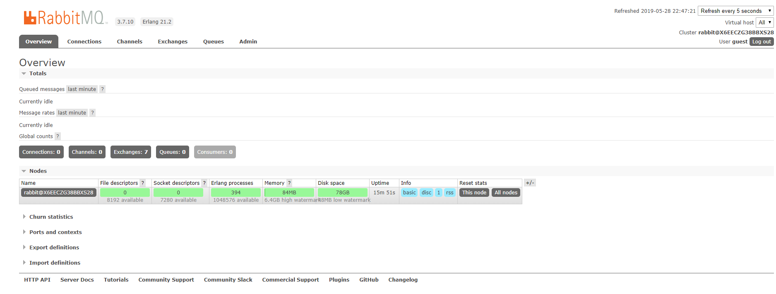
Task: Open the HTTP API footer link
Action: pyautogui.click(x=37, y=280)
